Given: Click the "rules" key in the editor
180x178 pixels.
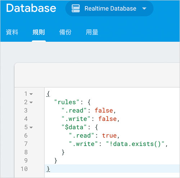Looking at the screenshot, I should 67,102.
